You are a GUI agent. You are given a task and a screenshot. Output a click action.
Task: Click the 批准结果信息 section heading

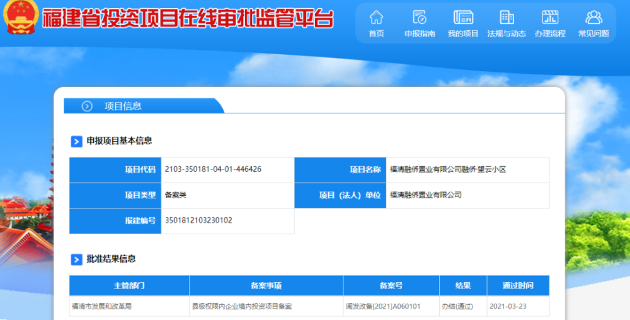tap(112, 259)
